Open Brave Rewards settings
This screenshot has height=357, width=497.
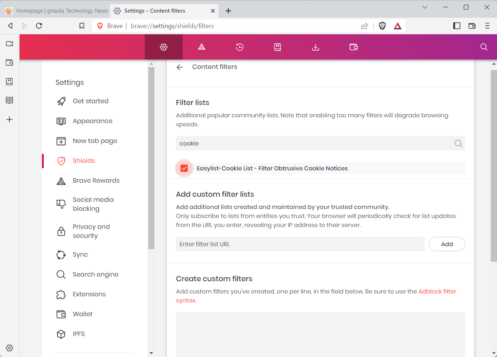coord(96,180)
